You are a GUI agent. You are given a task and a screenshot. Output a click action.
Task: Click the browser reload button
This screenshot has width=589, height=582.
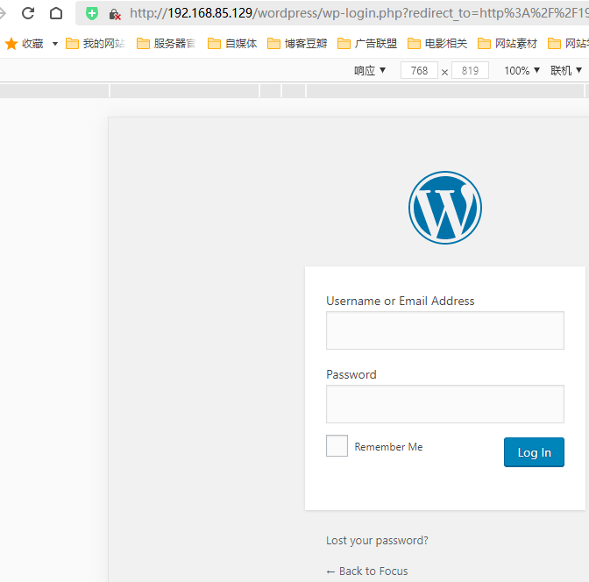click(28, 13)
